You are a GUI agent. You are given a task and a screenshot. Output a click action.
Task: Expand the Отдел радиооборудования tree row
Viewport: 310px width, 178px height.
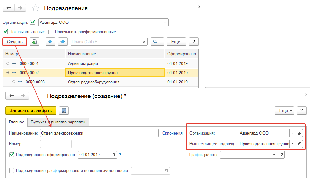(14, 82)
